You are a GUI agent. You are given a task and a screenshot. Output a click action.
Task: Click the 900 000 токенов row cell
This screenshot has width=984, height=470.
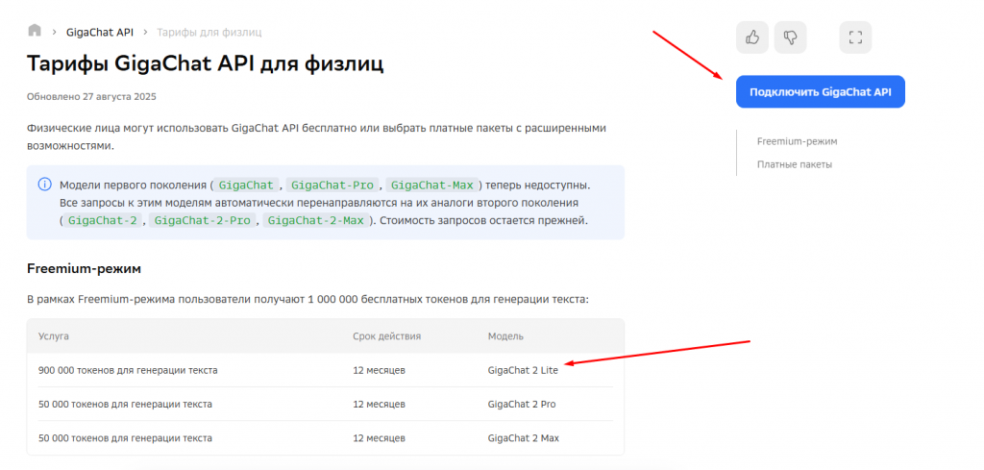pyautogui.click(x=128, y=370)
